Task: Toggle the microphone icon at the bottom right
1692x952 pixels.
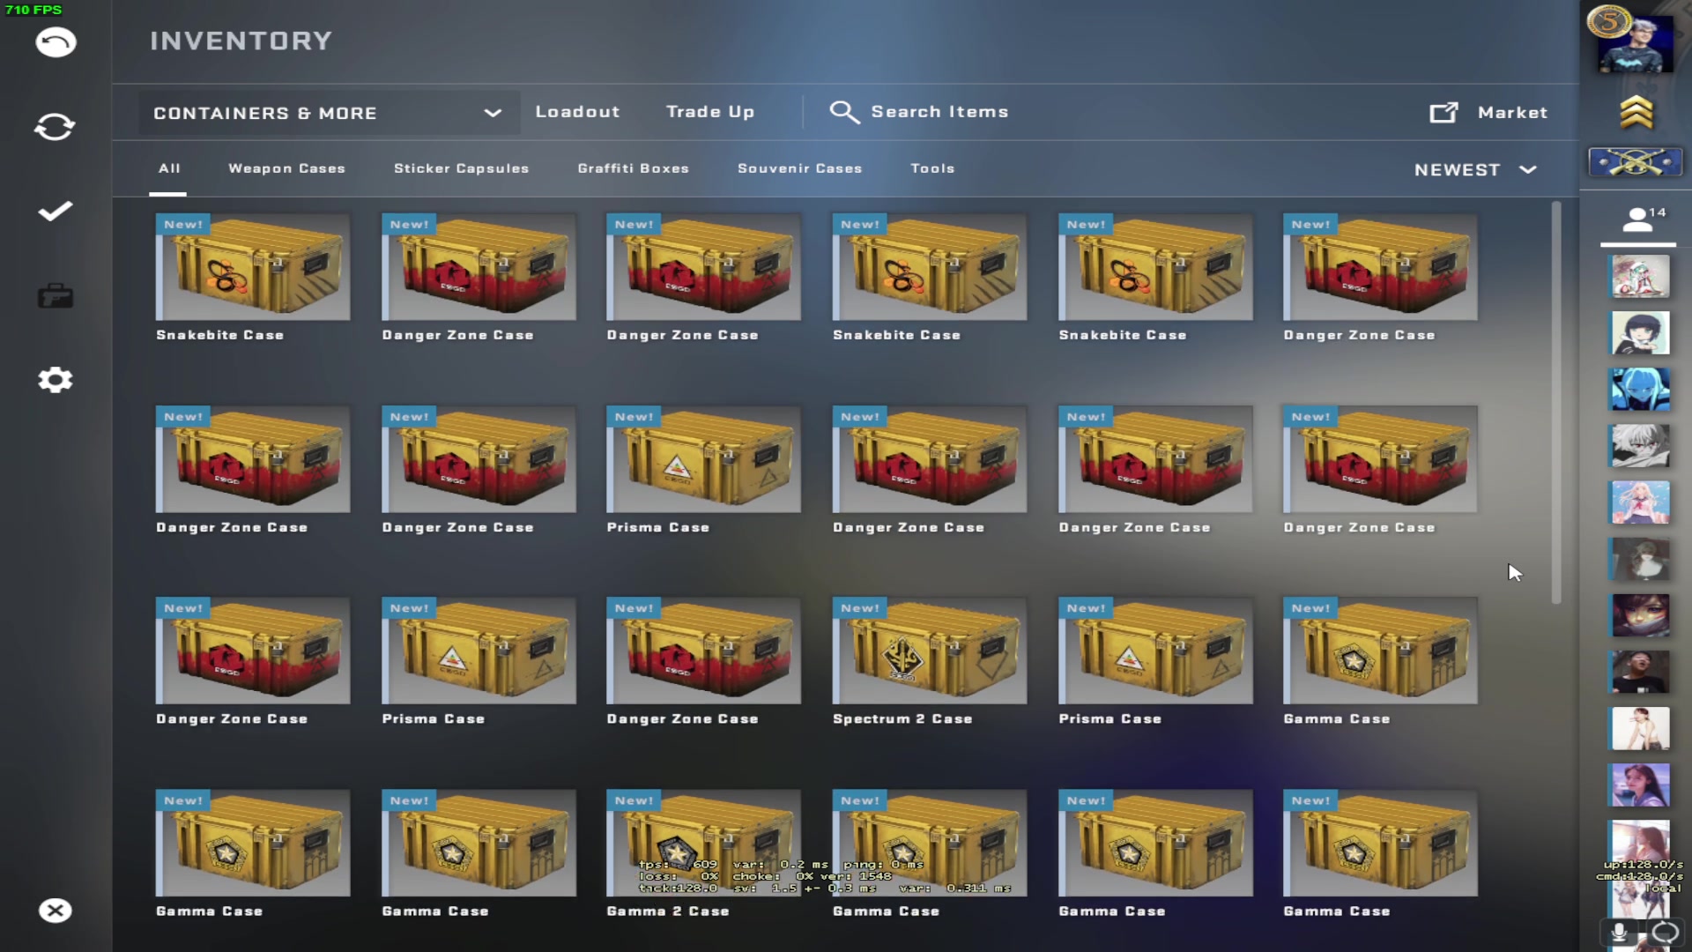Action: pos(1619,933)
